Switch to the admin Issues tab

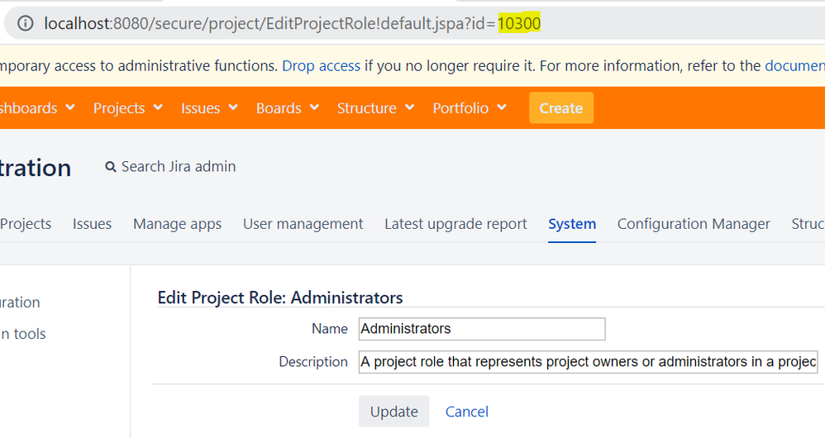92,224
